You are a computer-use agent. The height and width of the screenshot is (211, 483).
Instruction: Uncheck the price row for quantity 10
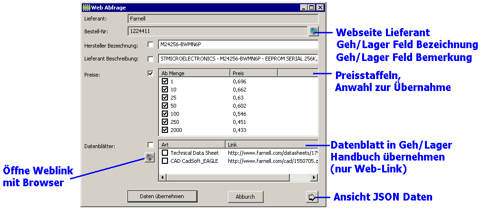[x=165, y=90]
